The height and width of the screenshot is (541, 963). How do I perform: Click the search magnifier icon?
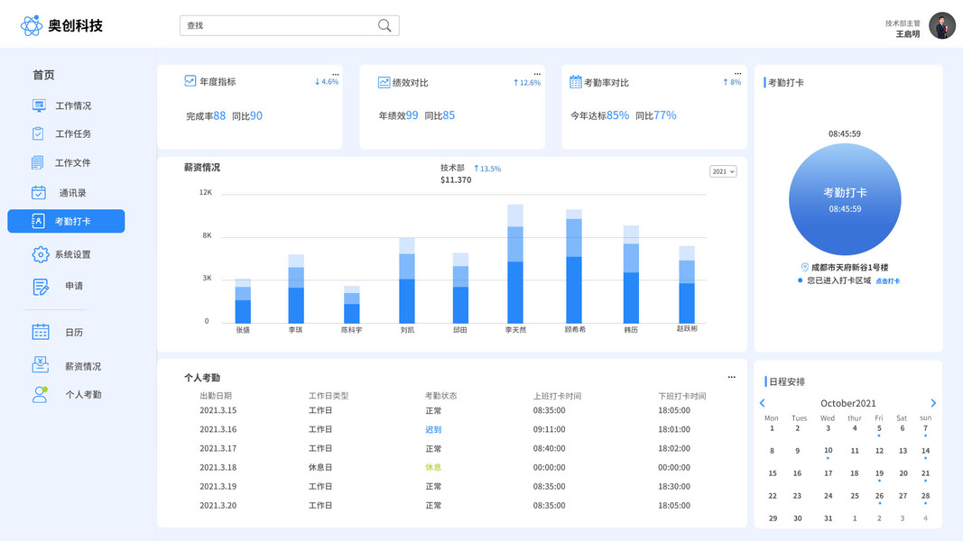384,25
